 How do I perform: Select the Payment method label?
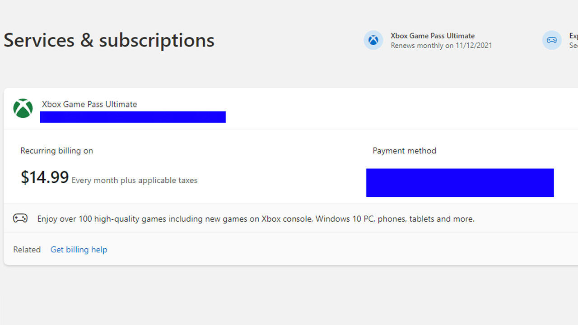click(x=404, y=150)
